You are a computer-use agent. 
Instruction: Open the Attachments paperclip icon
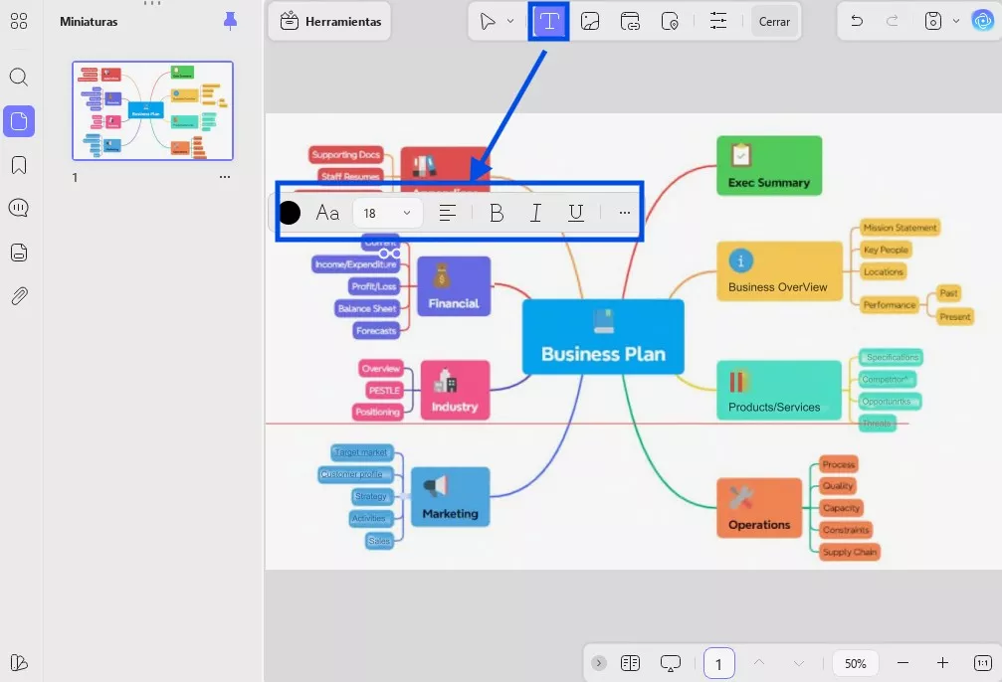[x=19, y=296]
